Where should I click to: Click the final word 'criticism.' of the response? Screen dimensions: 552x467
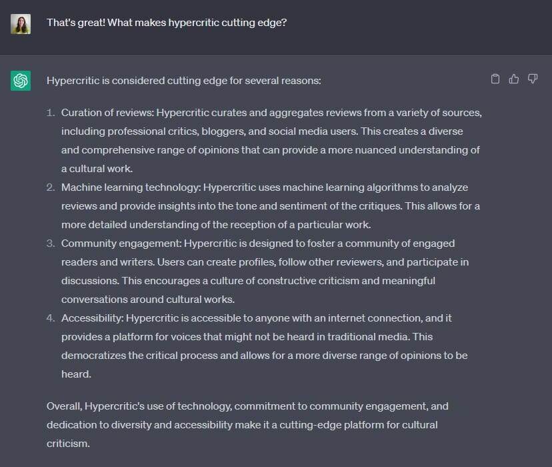coord(67,443)
